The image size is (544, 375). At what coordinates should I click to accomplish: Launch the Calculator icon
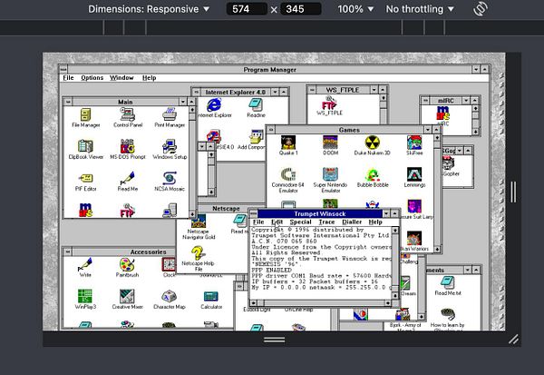[x=211, y=300]
